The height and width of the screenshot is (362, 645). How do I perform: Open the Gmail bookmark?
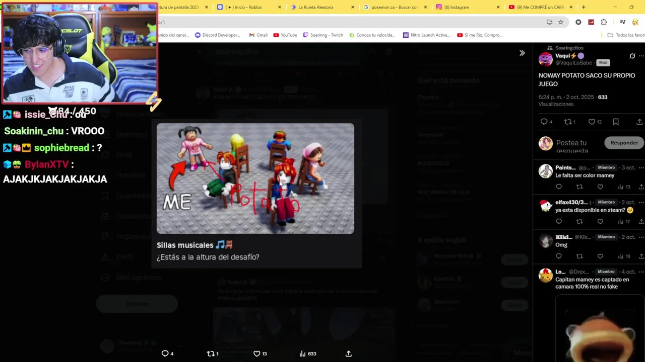click(x=258, y=35)
